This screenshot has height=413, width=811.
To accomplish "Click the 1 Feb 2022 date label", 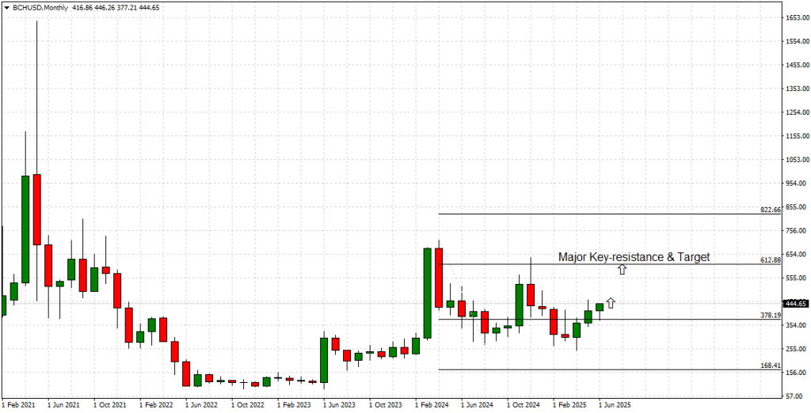I will 156,405.
